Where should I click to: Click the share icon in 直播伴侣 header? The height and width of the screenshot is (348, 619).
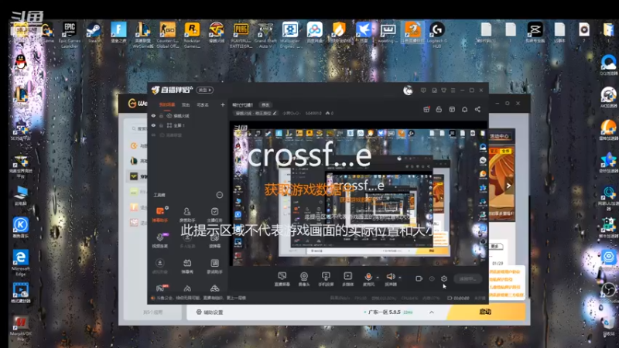pos(477,109)
